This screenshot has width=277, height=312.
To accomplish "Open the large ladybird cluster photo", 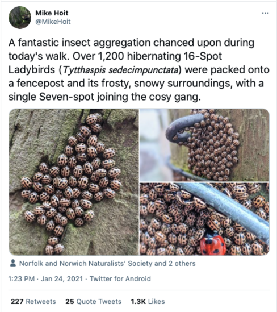I will (x=74, y=182).
